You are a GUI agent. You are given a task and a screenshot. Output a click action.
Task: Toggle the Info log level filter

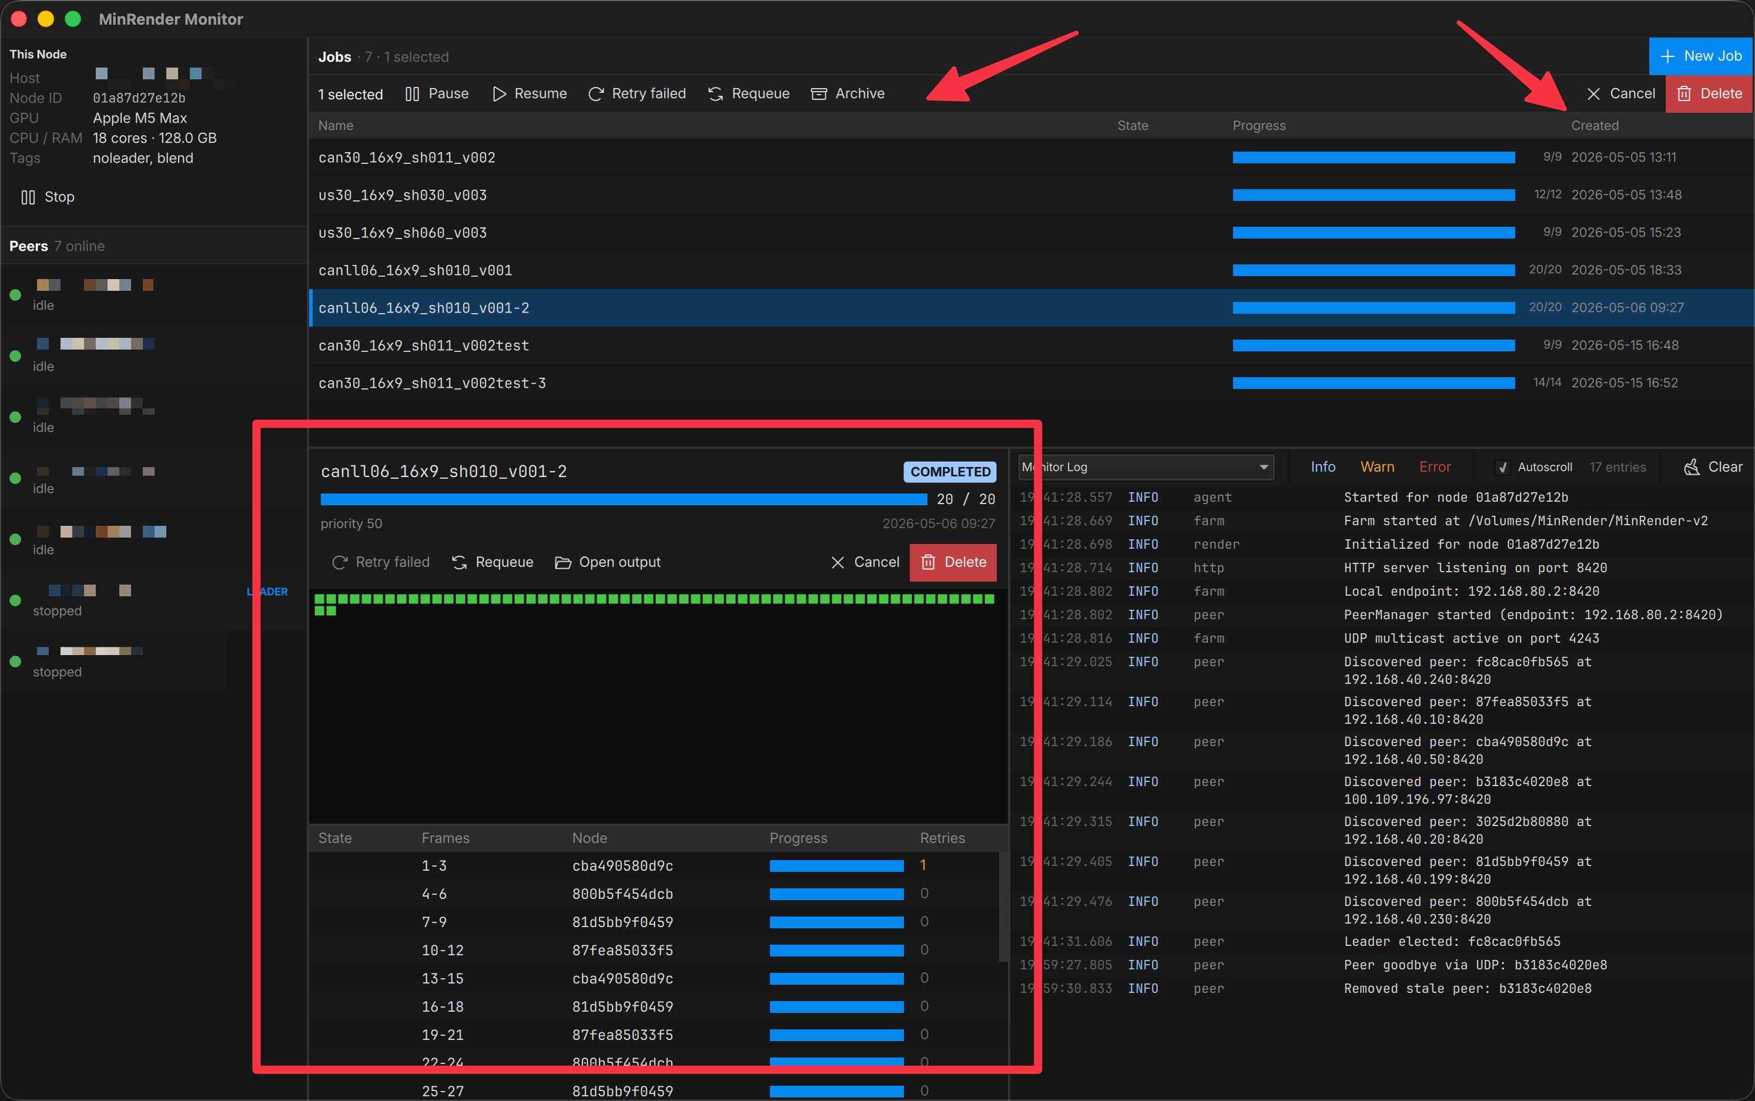point(1323,466)
